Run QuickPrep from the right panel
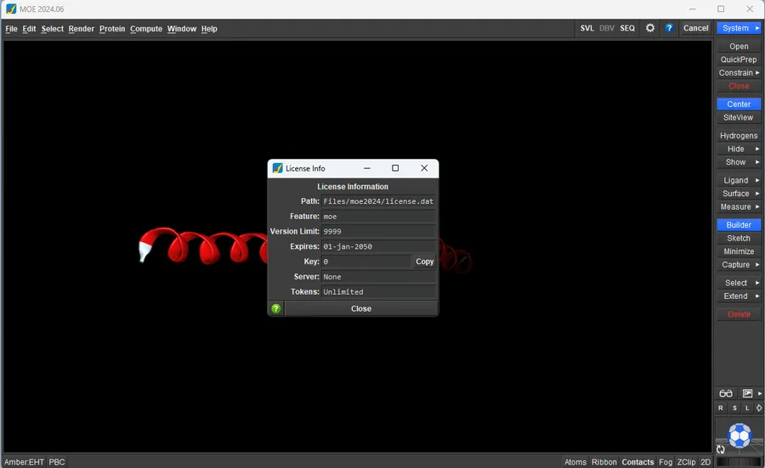 pos(739,59)
